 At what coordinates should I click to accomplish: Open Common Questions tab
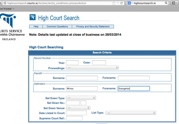pos(57,27)
